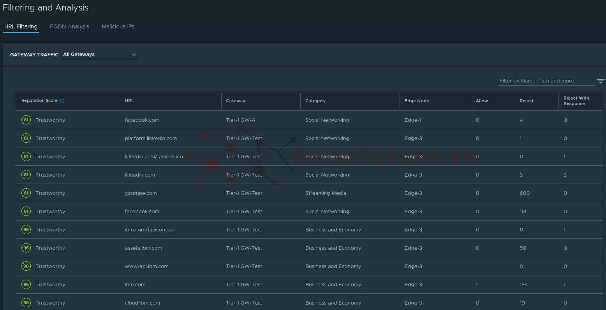Click the 81 score badge for linkedin.com/favicon.ico
Image resolution: width=606 pixels, height=310 pixels.
tap(26, 156)
